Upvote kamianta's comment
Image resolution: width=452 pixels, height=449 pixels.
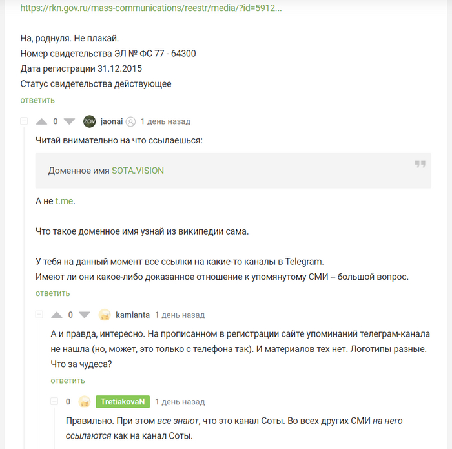57,315
